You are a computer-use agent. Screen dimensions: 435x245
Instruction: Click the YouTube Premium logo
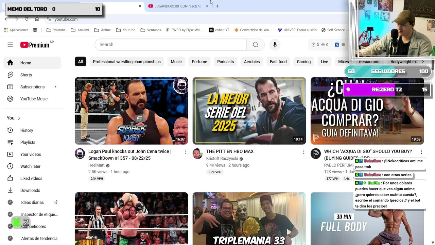point(35,45)
